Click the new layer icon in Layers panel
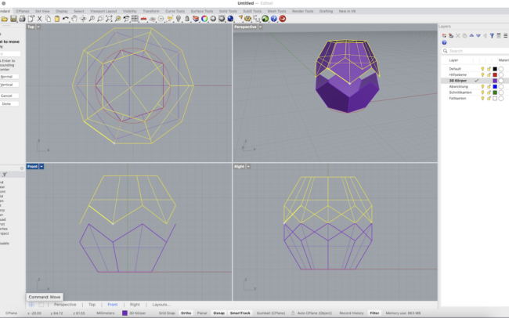 [x=445, y=35]
